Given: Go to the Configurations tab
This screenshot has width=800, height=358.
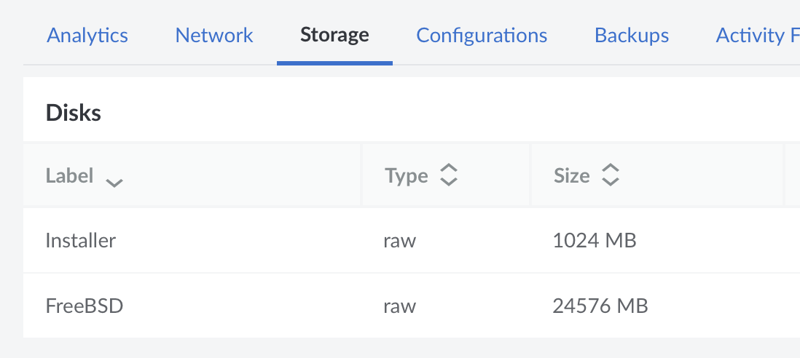Looking at the screenshot, I should click(482, 35).
